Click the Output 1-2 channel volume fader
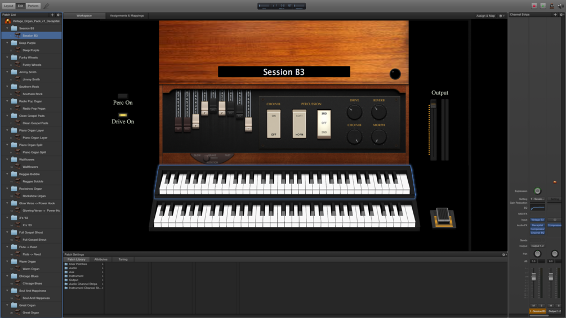This screenshot has height=318, width=566. point(551,277)
